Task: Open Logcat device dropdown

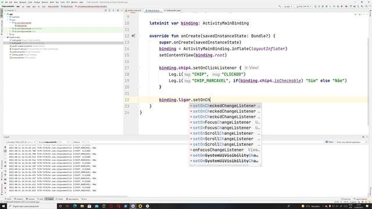Action: click(21, 142)
